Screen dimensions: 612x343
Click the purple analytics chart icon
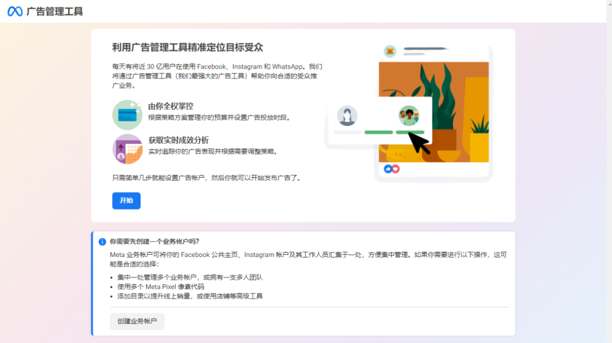pyautogui.click(x=127, y=149)
